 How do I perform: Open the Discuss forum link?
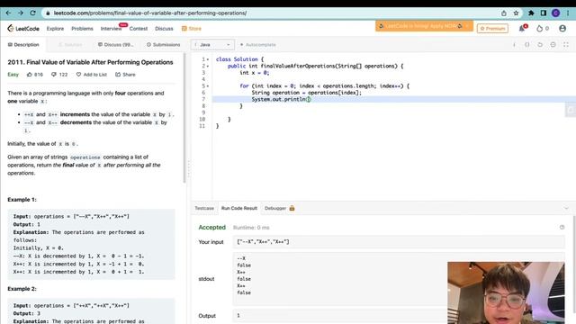point(164,28)
